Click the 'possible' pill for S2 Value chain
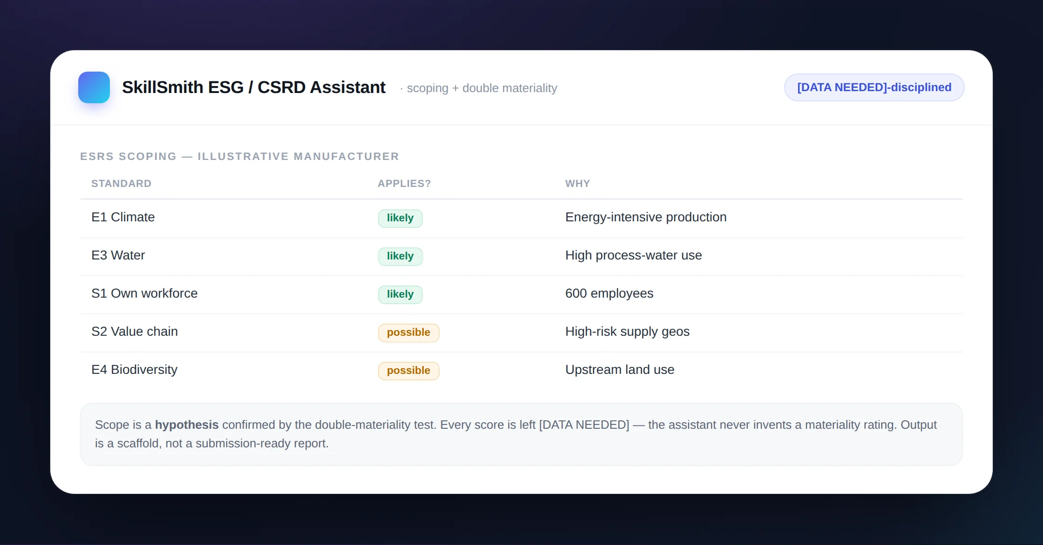The image size is (1043, 545). 408,332
